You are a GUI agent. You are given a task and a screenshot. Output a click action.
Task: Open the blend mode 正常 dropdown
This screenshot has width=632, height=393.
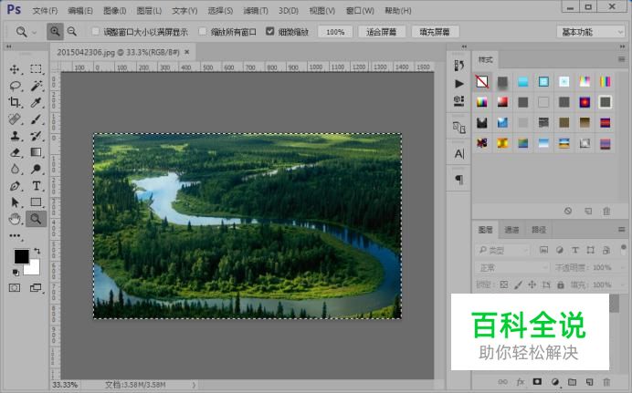pyautogui.click(x=512, y=267)
